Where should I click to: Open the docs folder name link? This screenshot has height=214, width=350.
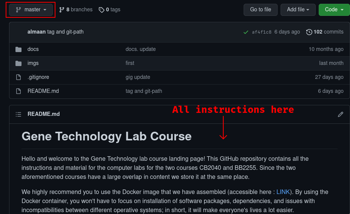pos(33,49)
